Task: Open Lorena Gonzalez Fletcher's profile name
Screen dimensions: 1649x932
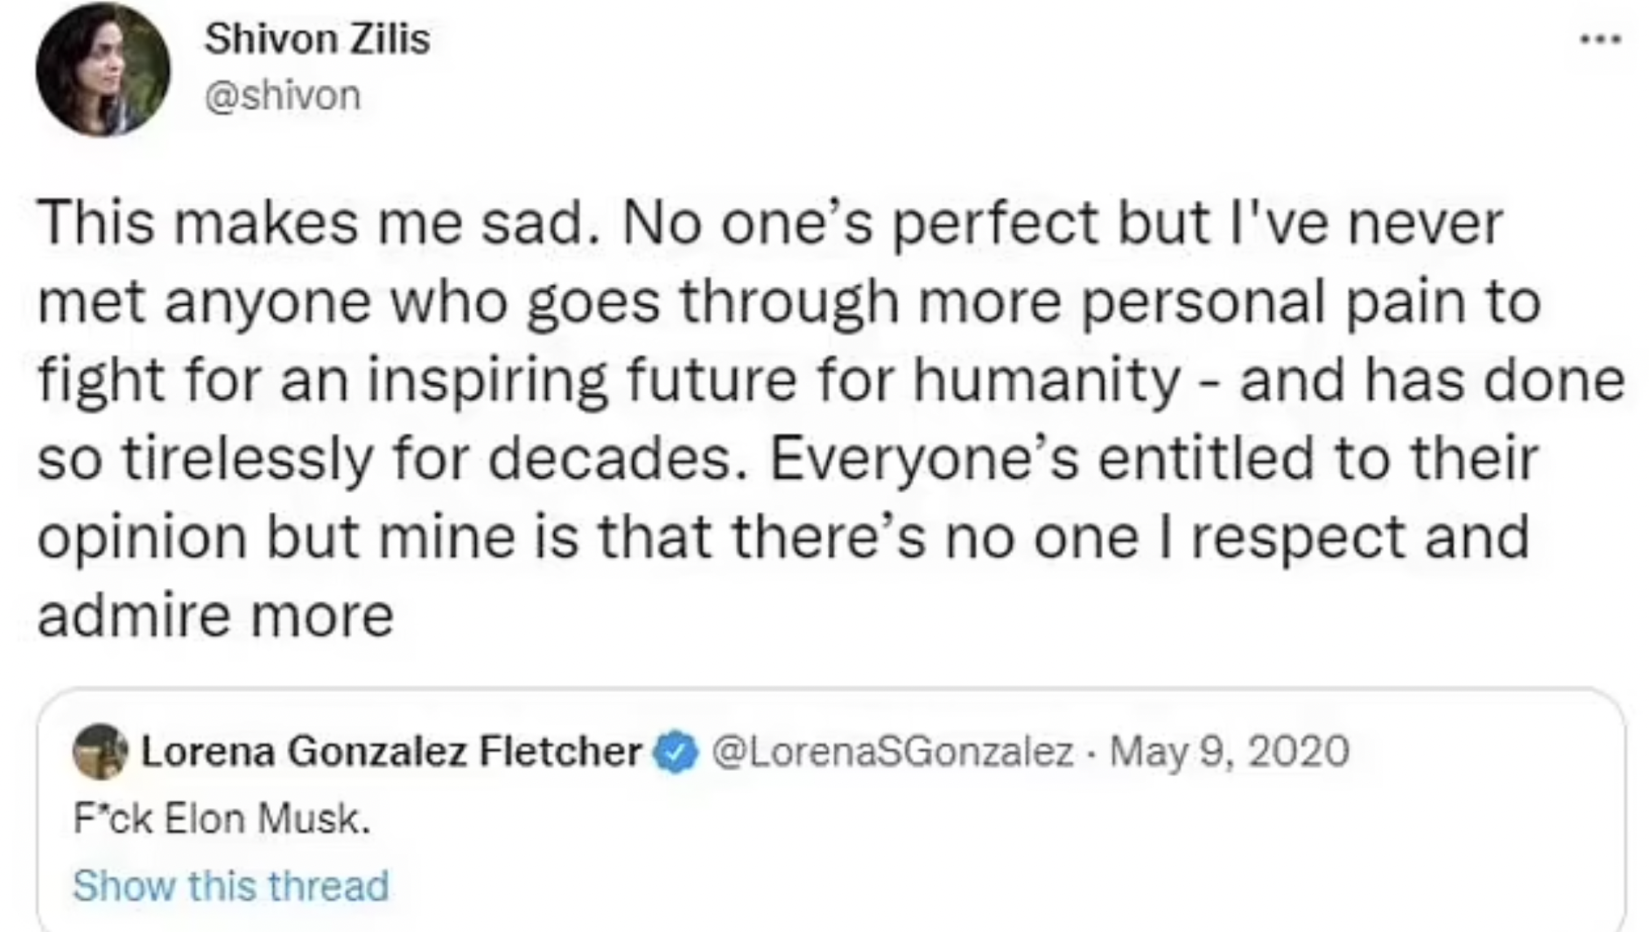Action: coord(390,751)
